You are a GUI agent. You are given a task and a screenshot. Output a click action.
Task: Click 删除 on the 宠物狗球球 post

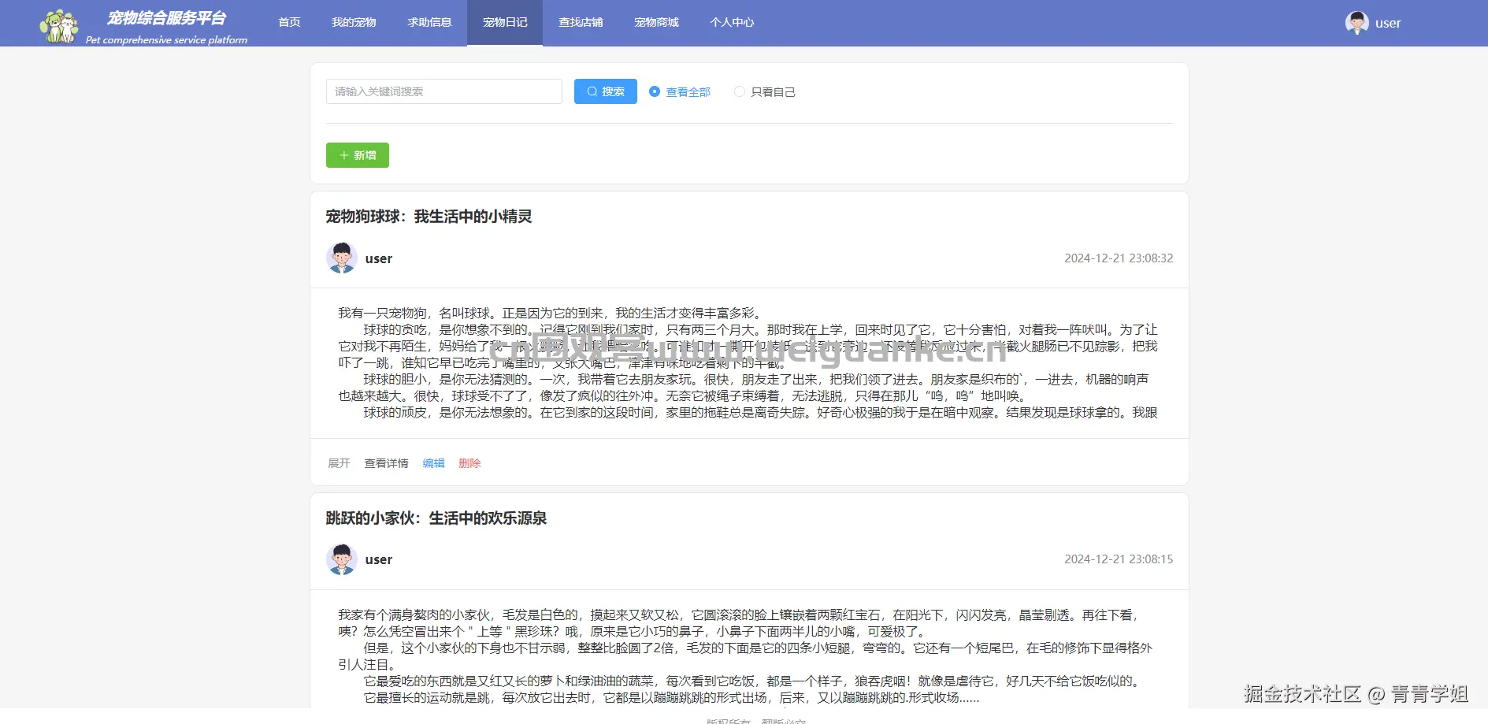point(469,463)
